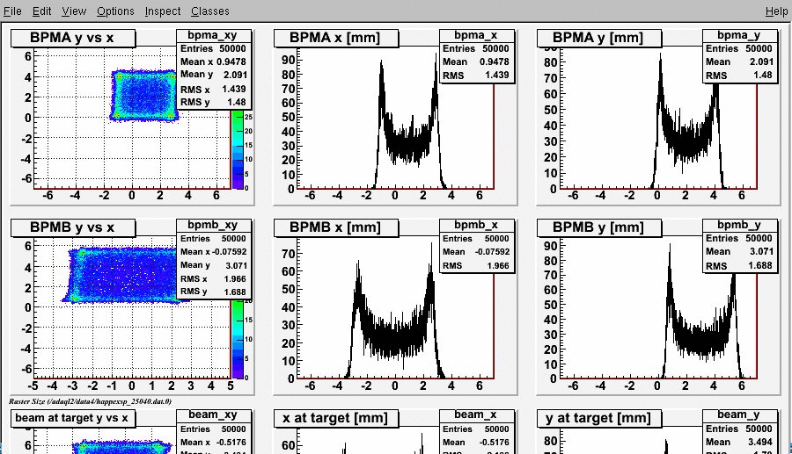This screenshot has width=792, height=454.
Task: Open the View menu
Action: tap(74, 11)
